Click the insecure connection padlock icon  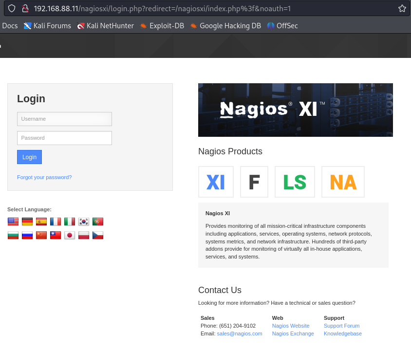pos(25,9)
